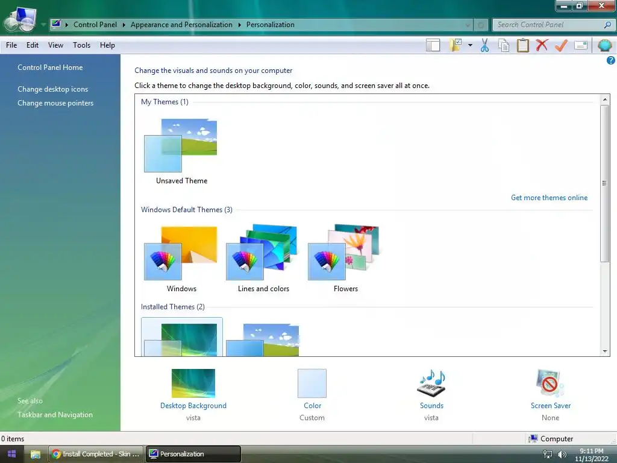Click the Computer icon in status bar

[x=533, y=438]
